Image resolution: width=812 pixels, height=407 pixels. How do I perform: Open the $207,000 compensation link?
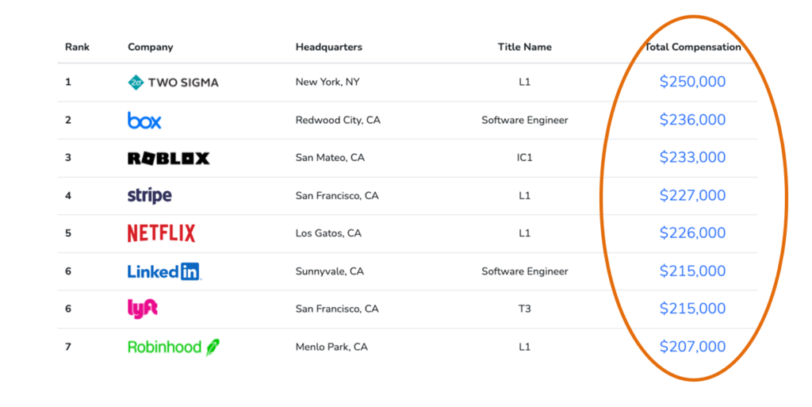692,347
